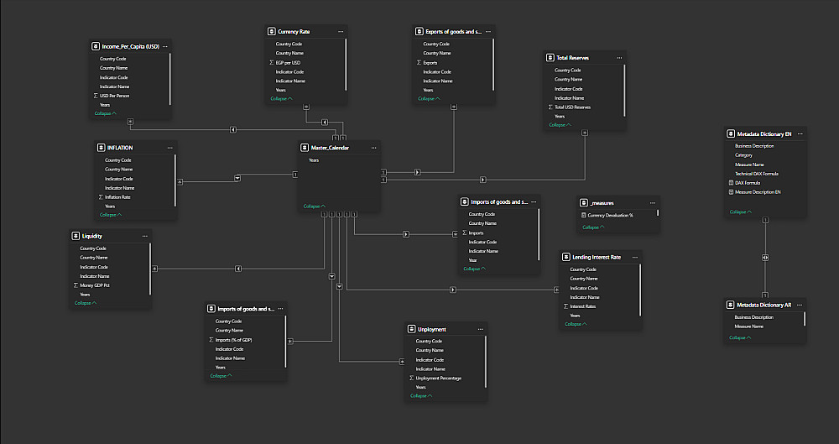Screen dimensions: 839x444
Task: Collapse the Metadata Dictionary AR table
Action: [740, 338]
